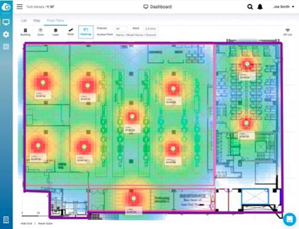Switch to the Map tab
Viewport: 299px width, 229px height.
[x=37, y=21]
